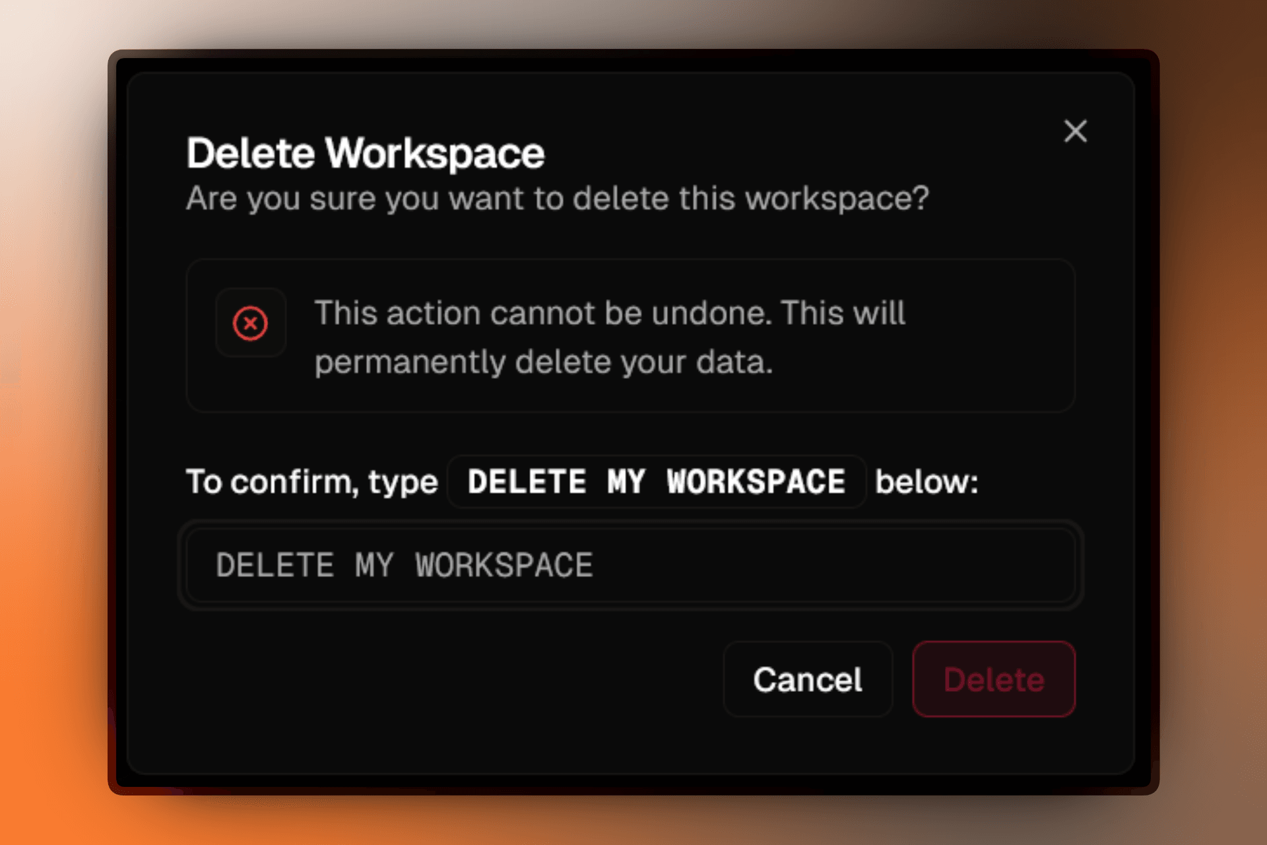Confirm deletion with the Delete button
The image size is (1267, 845).
pyautogui.click(x=993, y=679)
